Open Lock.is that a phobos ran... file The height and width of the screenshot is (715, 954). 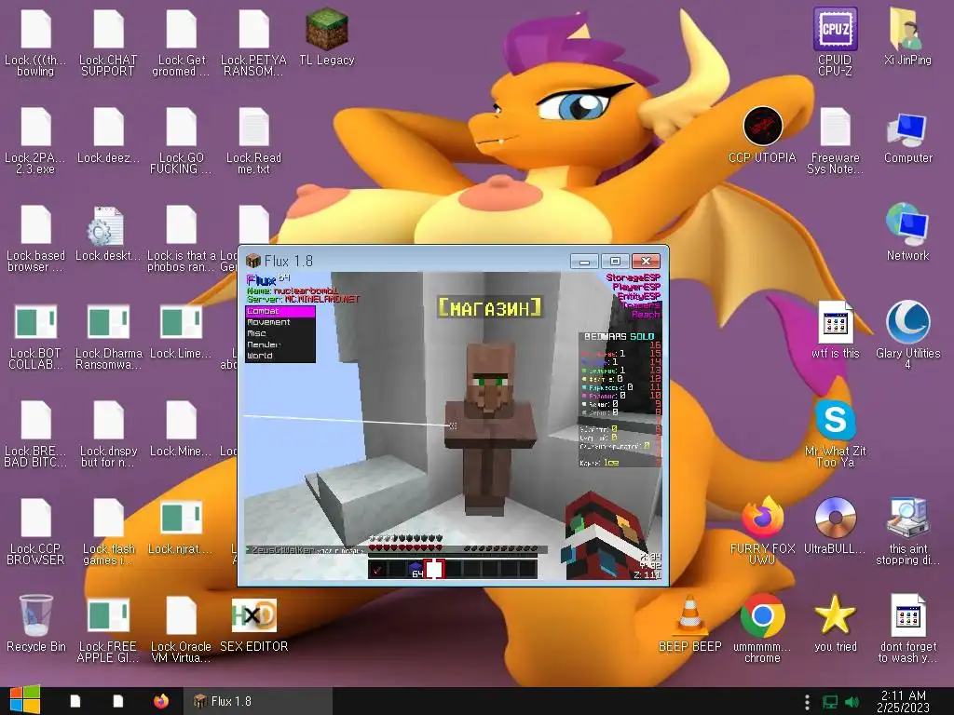click(181, 225)
